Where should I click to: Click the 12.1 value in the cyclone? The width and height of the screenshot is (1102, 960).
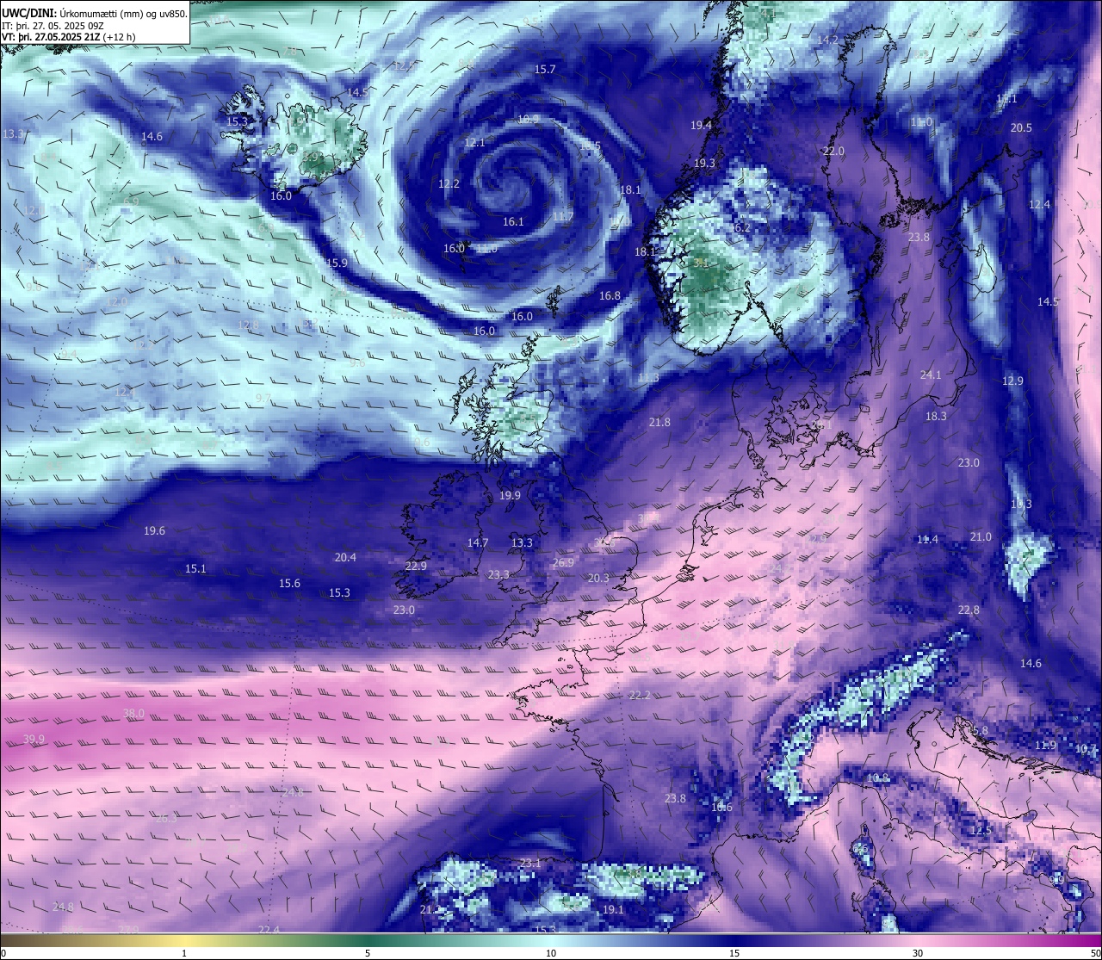click(474, 142)
